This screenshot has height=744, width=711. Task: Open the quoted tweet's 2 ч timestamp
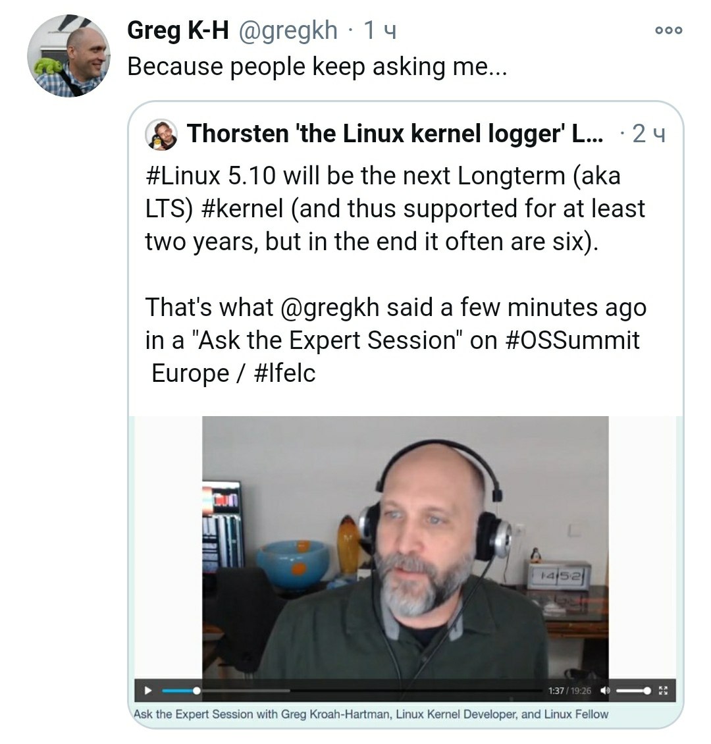[x=649, y=134]
